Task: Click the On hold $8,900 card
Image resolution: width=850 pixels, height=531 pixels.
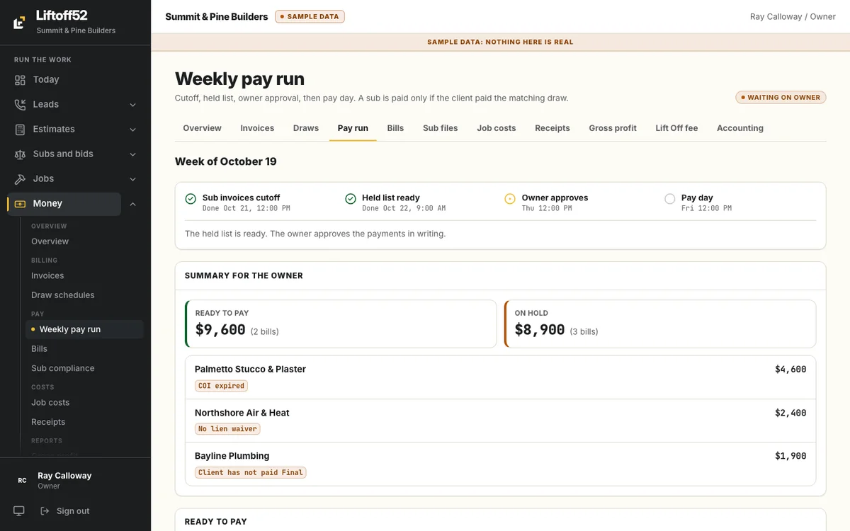Action: point(660,324)
